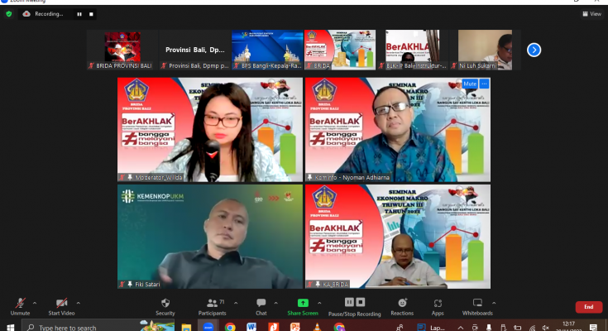
Task: Click Kominfo - Nyoman Adhiarna name label
Action: pos(352,177)
